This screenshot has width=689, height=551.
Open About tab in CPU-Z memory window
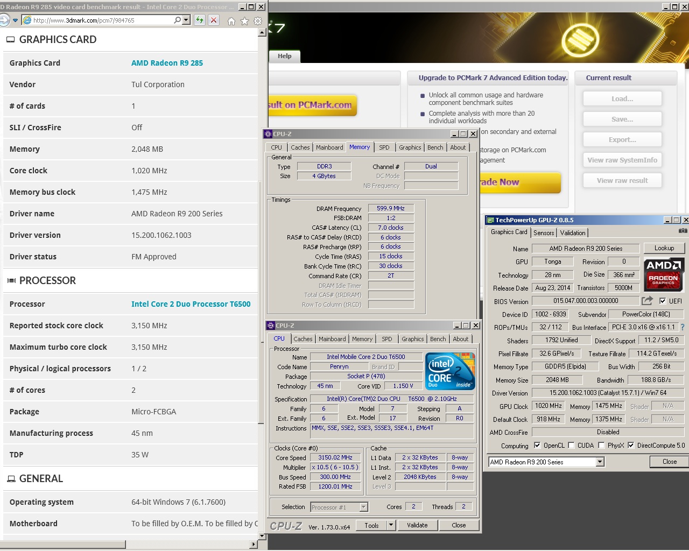click(458, 147)
